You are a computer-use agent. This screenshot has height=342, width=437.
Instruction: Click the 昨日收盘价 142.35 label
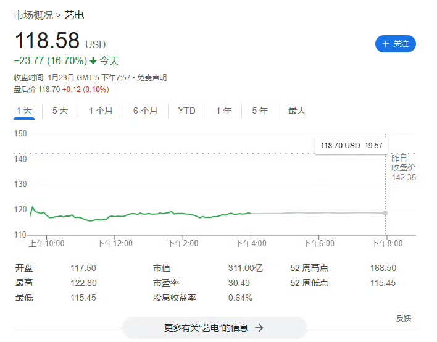pos(404,168)
